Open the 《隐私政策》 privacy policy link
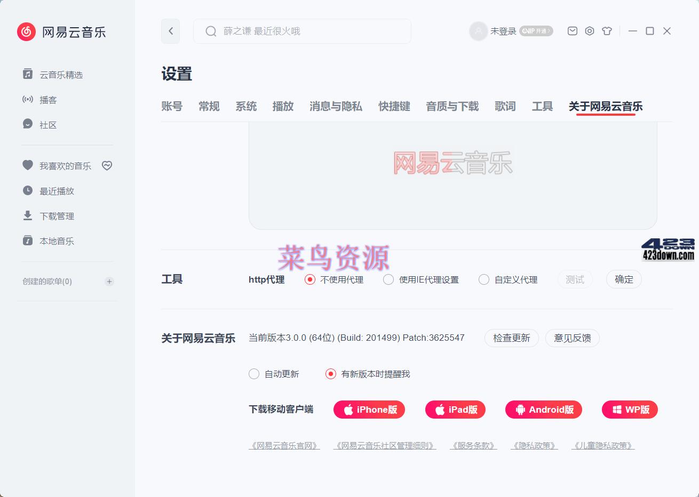Screen dimensions: 699x497 tap(534, 445)
